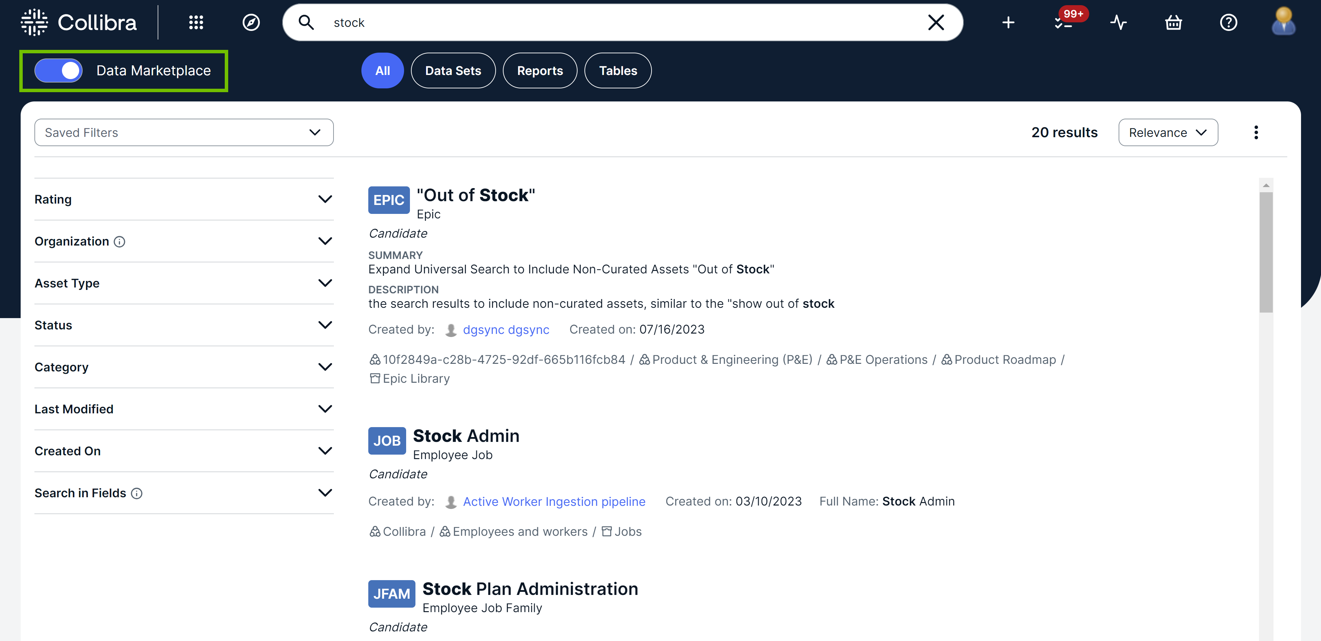
Task: Open the Collibra apps grid menu
Action: click(196, 22)
